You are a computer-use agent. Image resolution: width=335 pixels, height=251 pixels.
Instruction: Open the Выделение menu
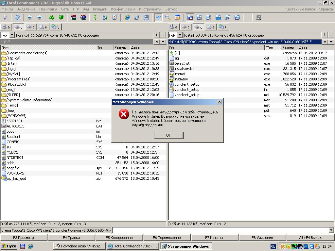click(x=26, y=9)
